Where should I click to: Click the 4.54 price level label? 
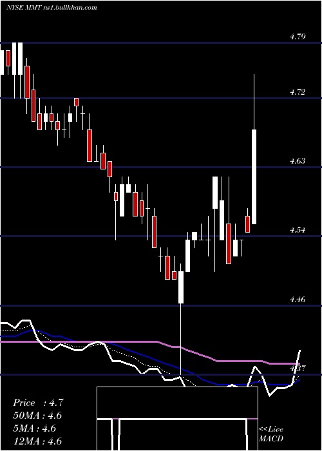[298, 230]
